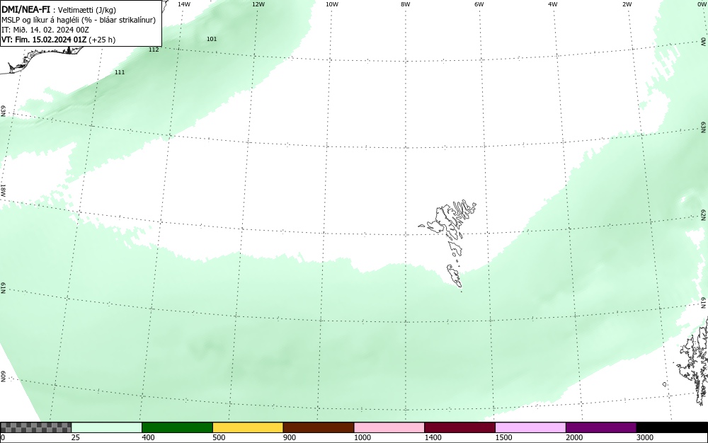Click the "14W" longitude label
This screenshot has width=708, height=443.
tap(184, 4)
